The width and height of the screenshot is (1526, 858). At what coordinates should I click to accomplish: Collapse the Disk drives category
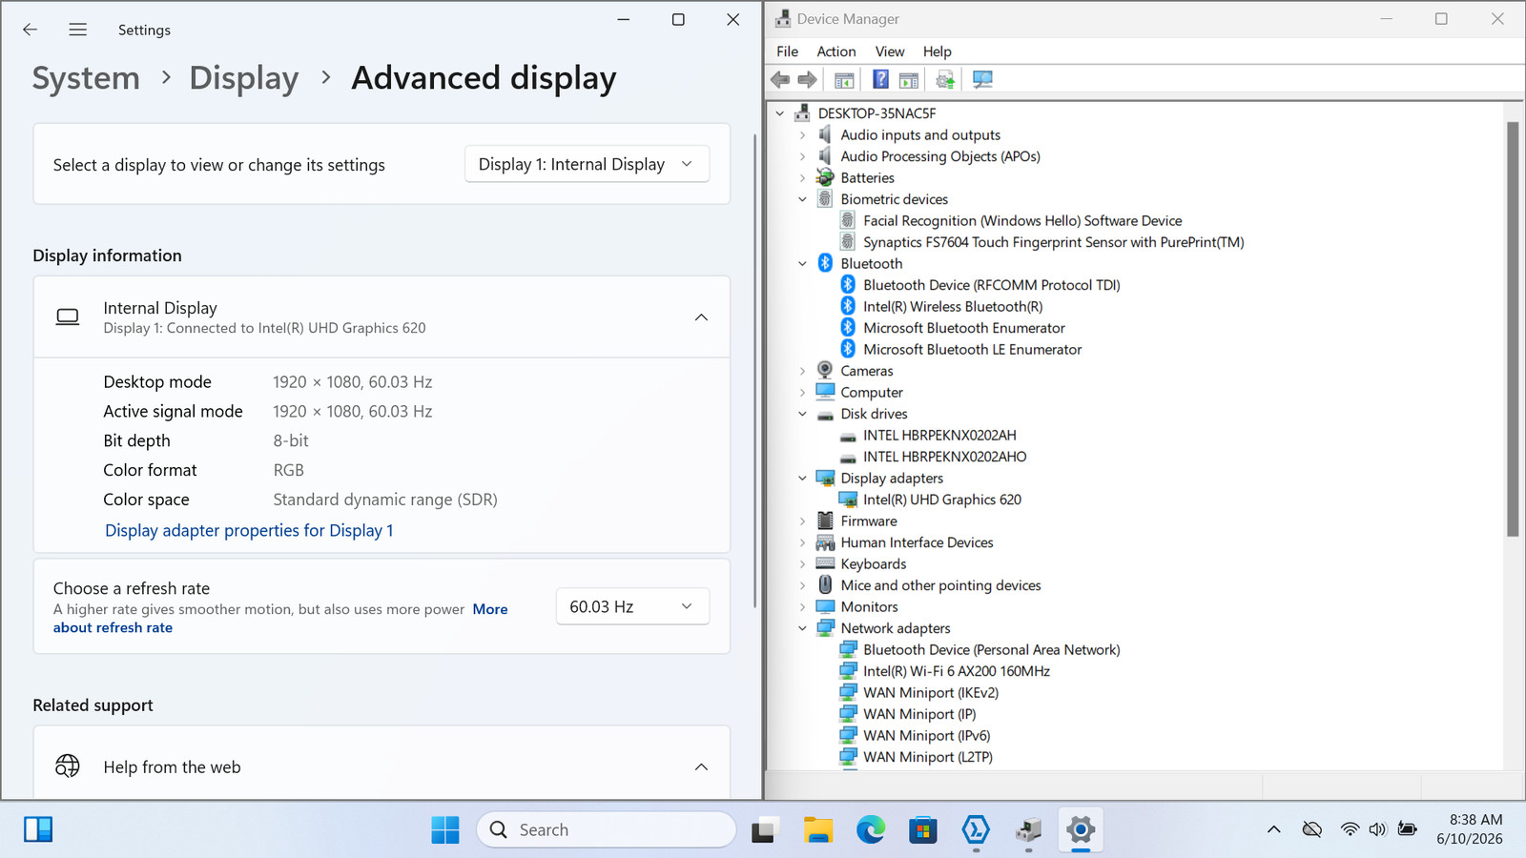pyautogui.click(x=802, y=414)
